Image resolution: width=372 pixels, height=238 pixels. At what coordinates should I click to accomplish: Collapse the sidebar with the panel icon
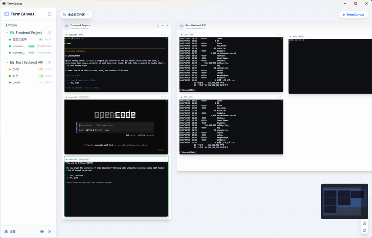pyautogui.click(x=50, y=14)
